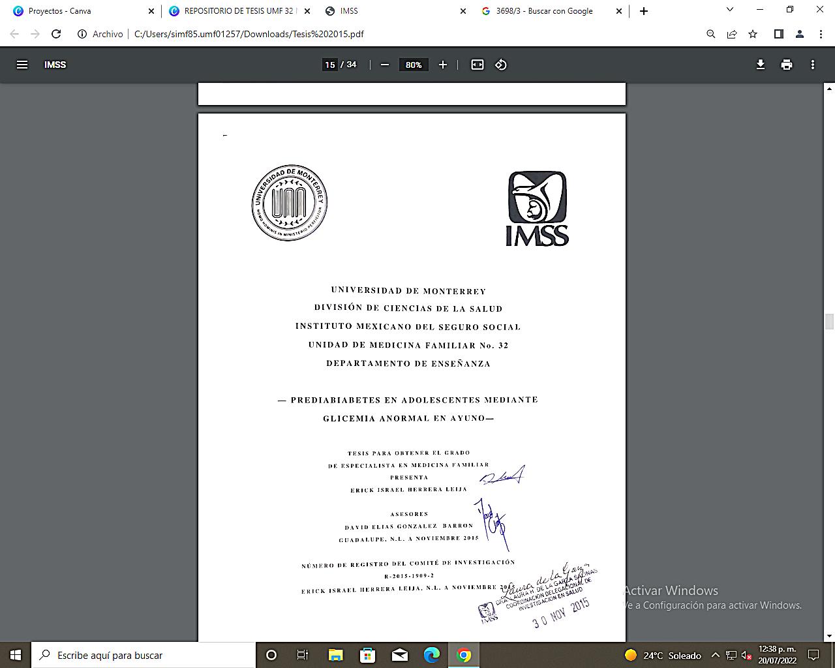Reload the current page
Screen dimensions: 835x668
56,34
